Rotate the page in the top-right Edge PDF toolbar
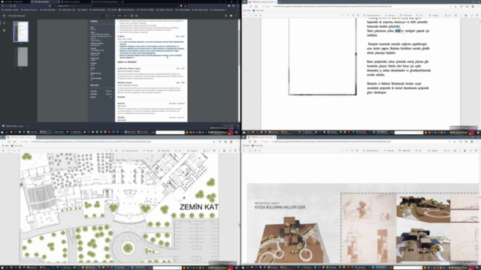Image resolution: width=481 pixels, height=270 pixels. click(352, 15)
